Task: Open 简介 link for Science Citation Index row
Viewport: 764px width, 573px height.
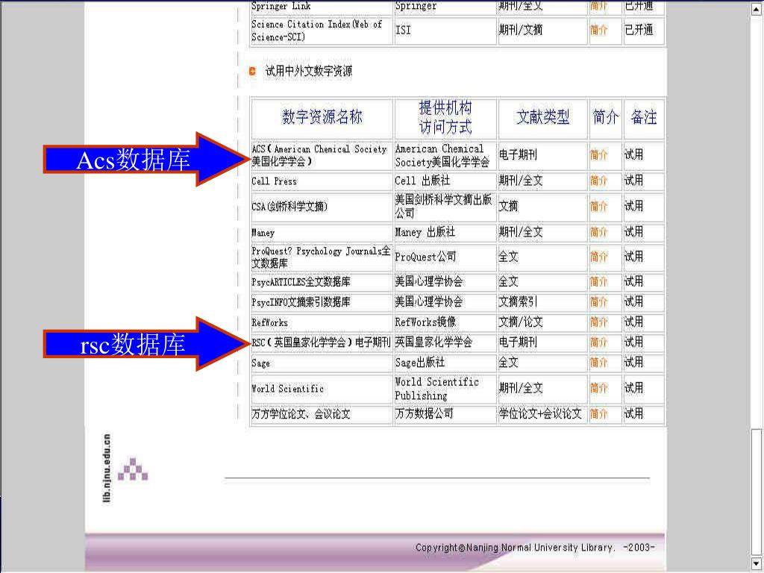Action: [599, 30]
